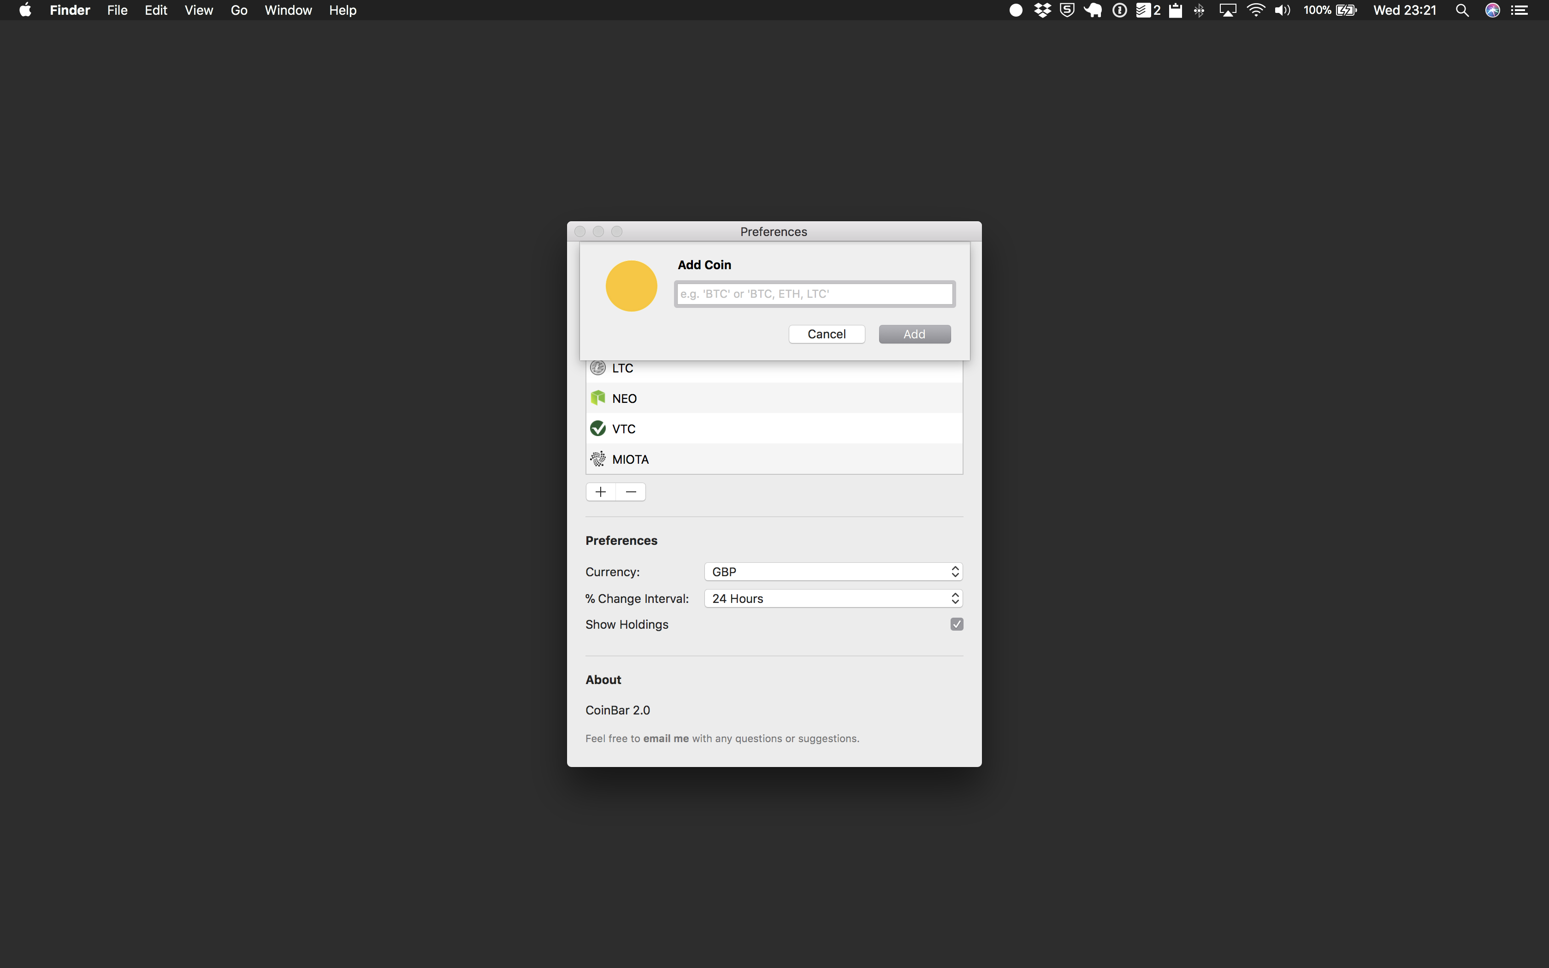Open the Notification Center list icon
This screenshot has width=1549, height=968.
coord(1519,10)
